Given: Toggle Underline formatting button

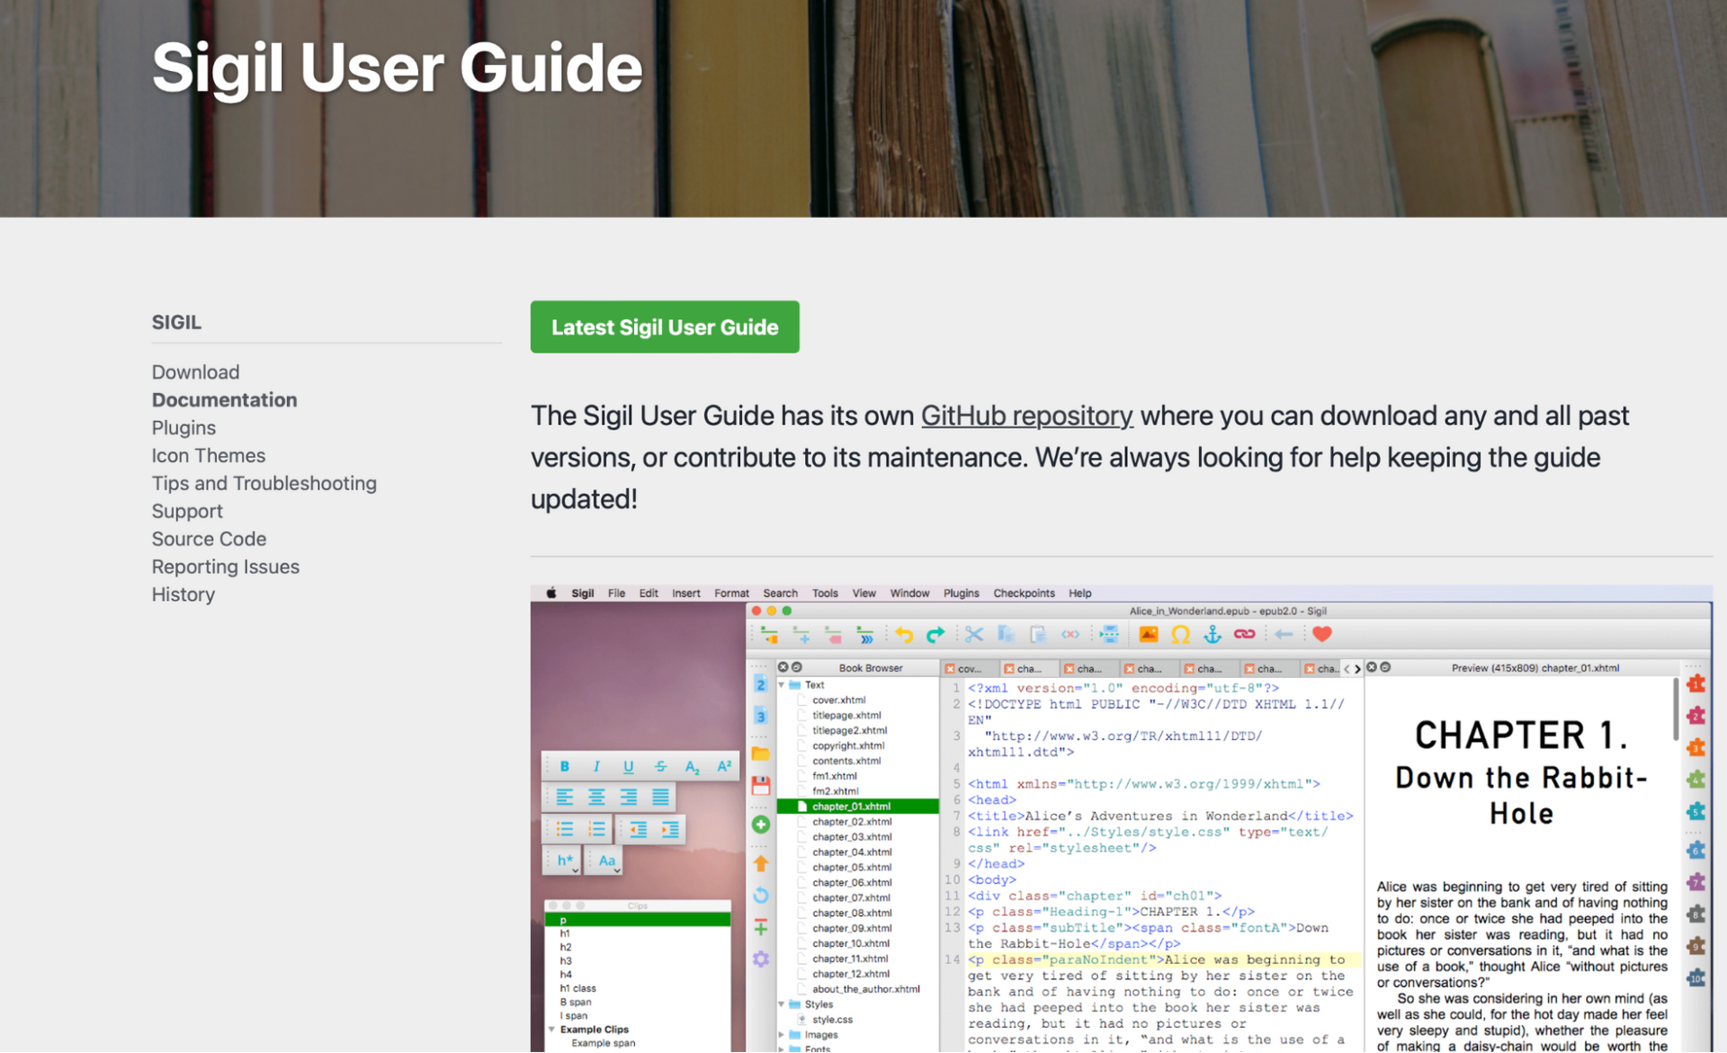Looking at the screenshot, I should (628, 766).
